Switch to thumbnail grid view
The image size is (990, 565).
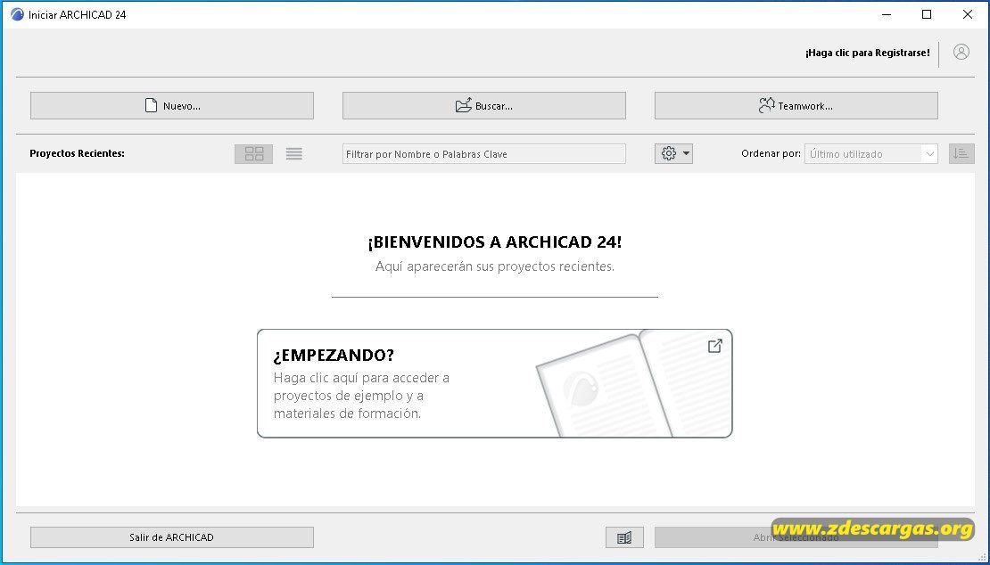click(254, 154)
